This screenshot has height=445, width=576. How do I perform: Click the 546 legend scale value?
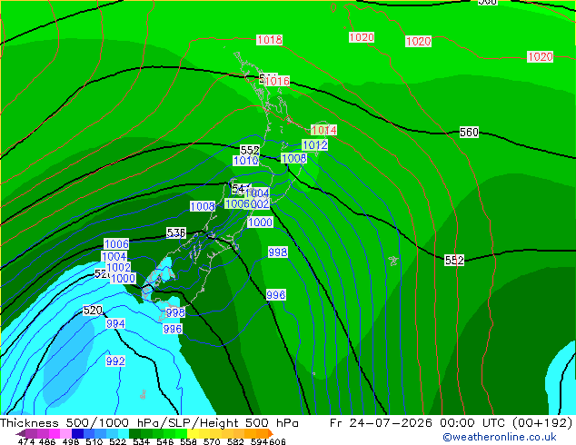point(165,441)
